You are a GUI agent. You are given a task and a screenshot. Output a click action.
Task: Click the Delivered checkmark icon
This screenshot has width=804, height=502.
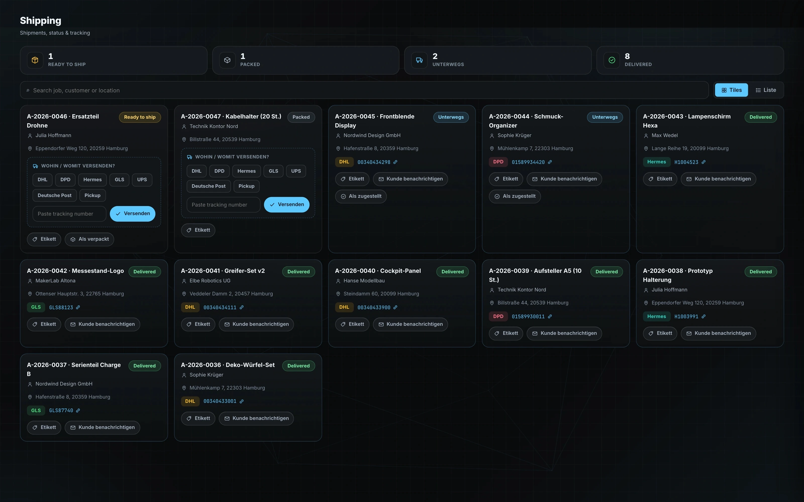pos(612,60)
